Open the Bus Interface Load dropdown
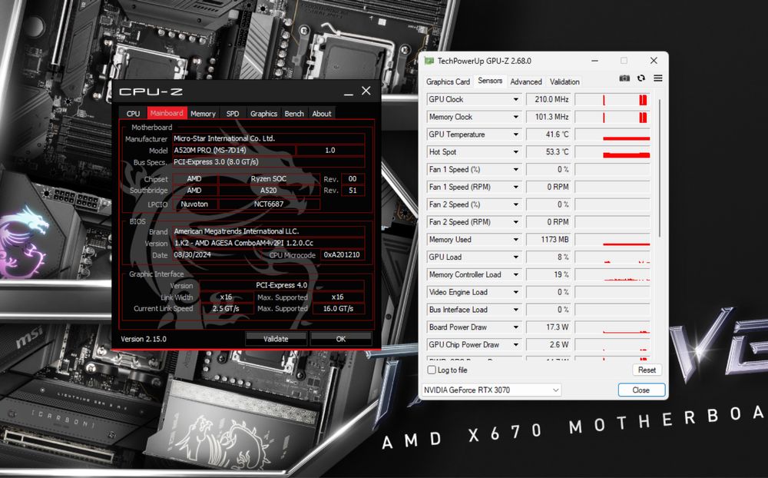768x478 pixels. click(x=516, y=310)
